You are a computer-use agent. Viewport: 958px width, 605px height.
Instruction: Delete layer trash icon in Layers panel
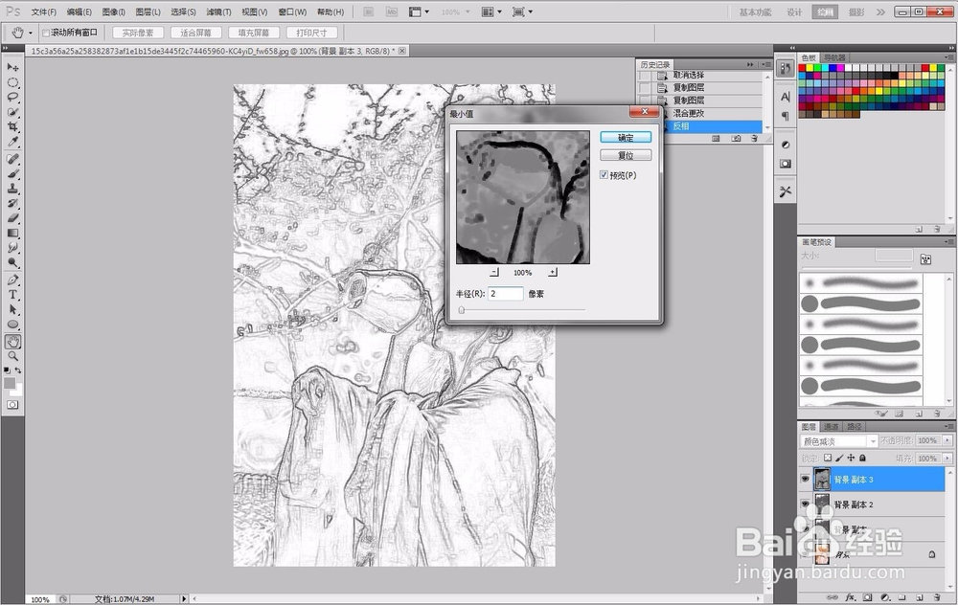(937, 597)
